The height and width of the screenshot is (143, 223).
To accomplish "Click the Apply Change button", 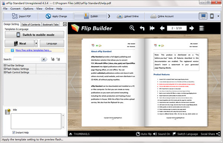I will tap(56, 16).
